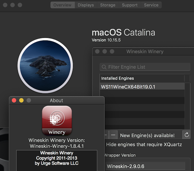The width and height of the screenshot is (194, 171).
Task: Remove engine with the minus button
Action: click(113, 135)
